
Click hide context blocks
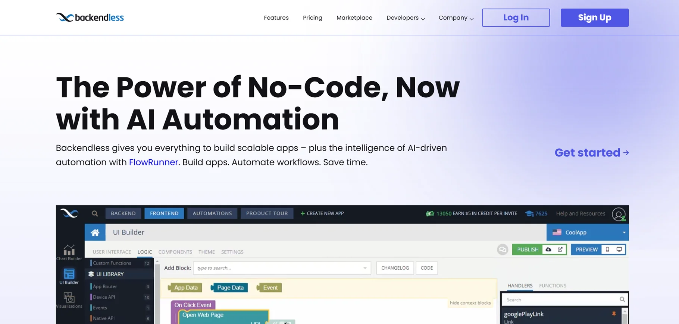click(470, 303)
